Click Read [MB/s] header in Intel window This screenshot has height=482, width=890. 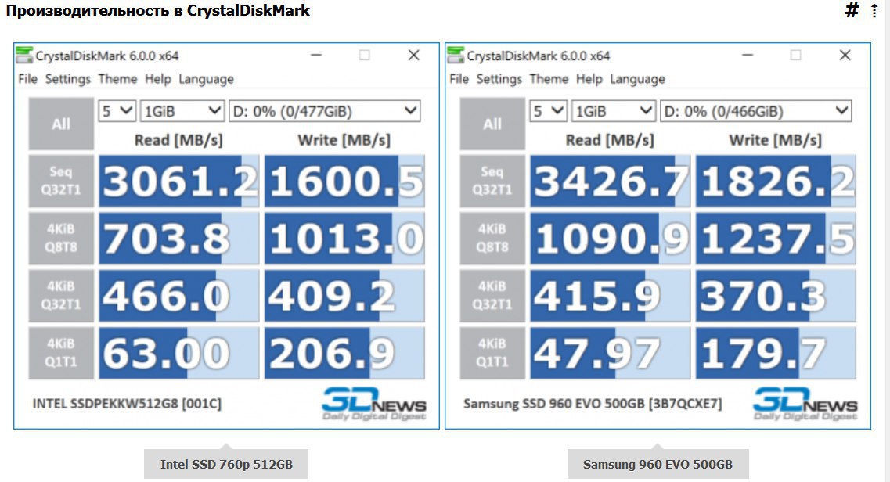[178, 140]
